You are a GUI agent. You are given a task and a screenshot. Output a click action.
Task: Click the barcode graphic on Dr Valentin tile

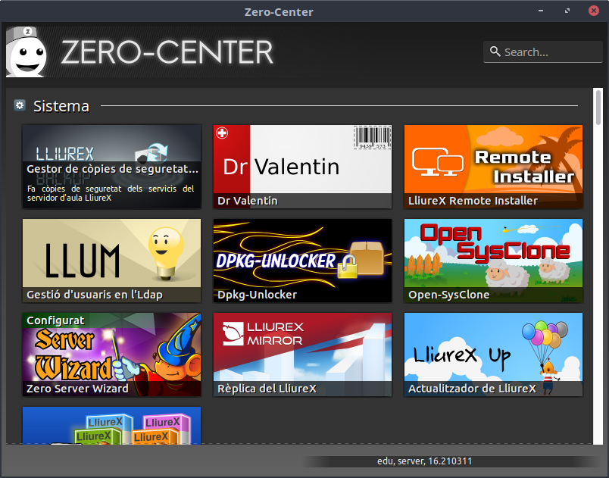(373, 137)
